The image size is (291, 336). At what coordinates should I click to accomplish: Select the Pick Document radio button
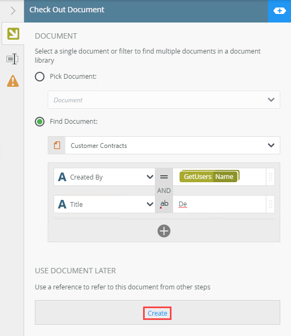(40, 77)
